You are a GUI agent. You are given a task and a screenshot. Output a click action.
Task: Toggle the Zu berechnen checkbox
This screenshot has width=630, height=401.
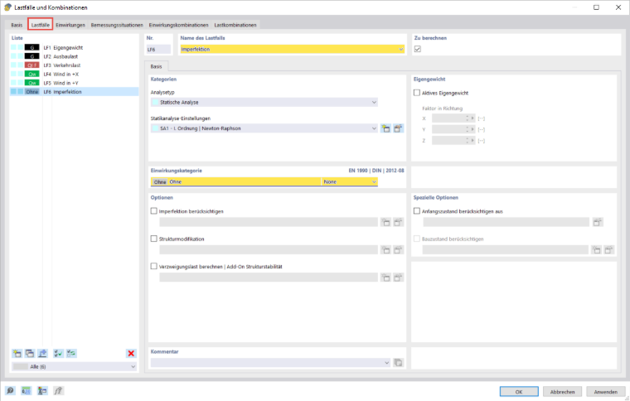click(x=418, y=49)
